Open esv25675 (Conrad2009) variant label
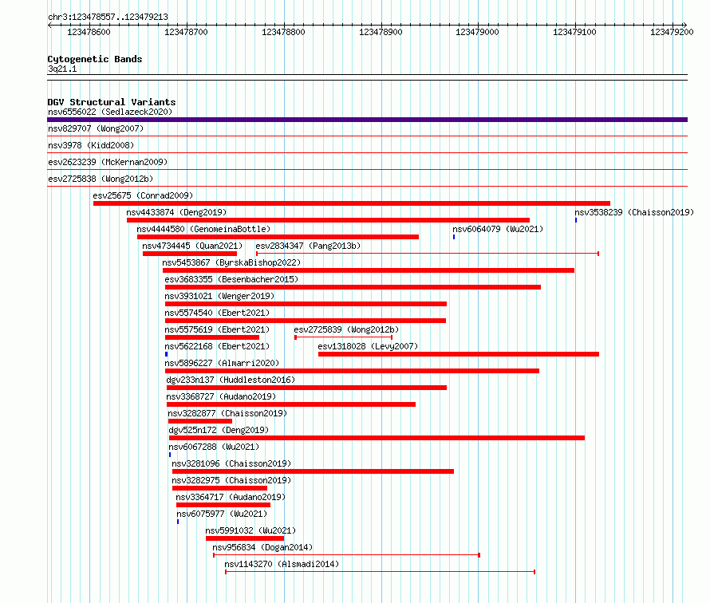 pos(143,195)
